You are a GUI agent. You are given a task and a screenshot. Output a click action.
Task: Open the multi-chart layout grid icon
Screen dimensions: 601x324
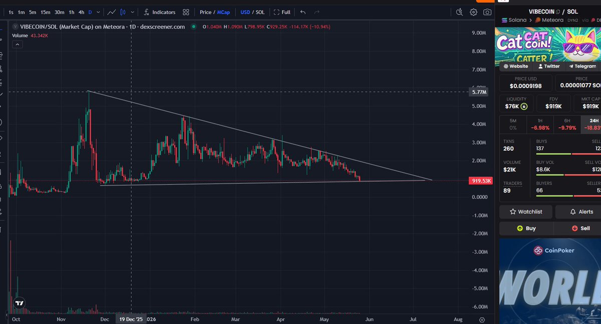point(186,12)
